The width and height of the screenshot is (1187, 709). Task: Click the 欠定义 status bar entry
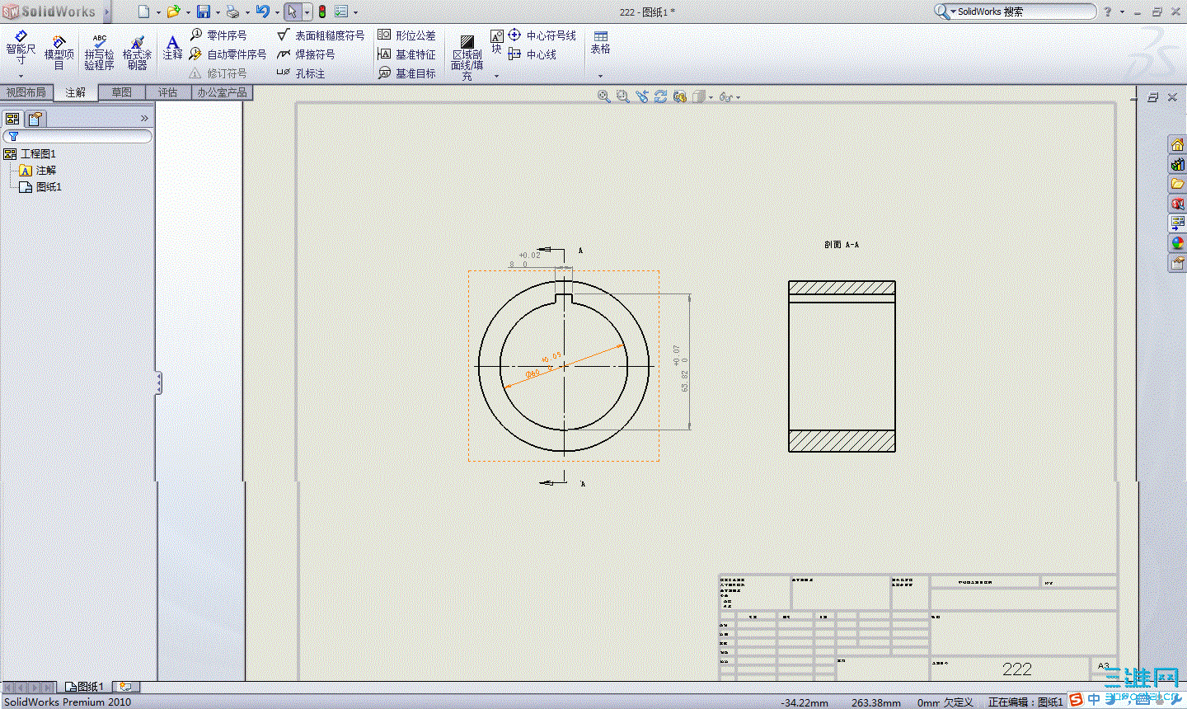pyautogui.click(x=958, y=702)
